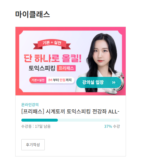Screen dimensions: 166x157
Task: Click the unfilled part of course progress bar
Action: tap(89, 120)
